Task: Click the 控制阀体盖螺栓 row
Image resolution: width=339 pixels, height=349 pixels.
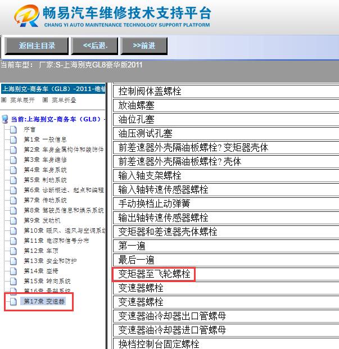Action: pos(226,91)
